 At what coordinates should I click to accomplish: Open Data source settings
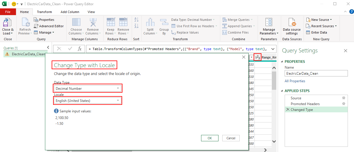[292, 23]
